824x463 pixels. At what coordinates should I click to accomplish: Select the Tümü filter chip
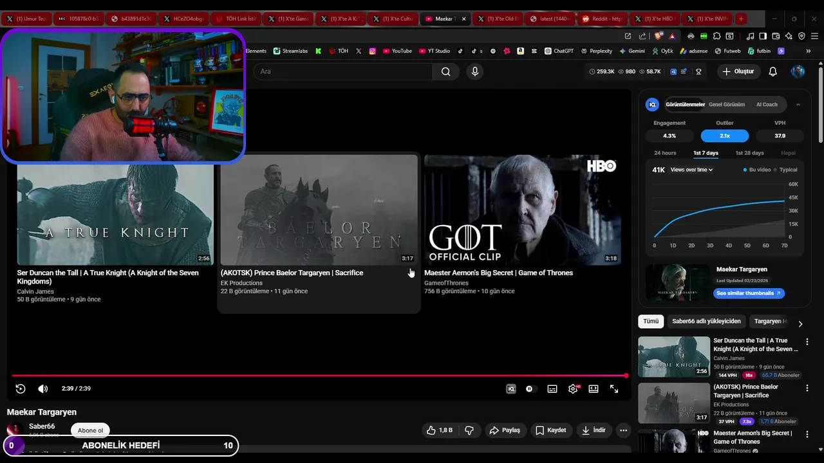click(651, 321)
